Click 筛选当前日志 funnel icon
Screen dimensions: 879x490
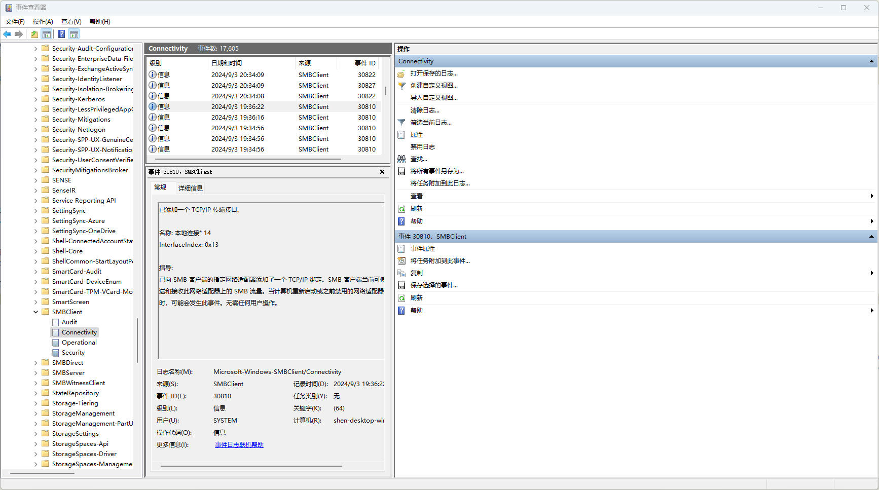point(401,123)
